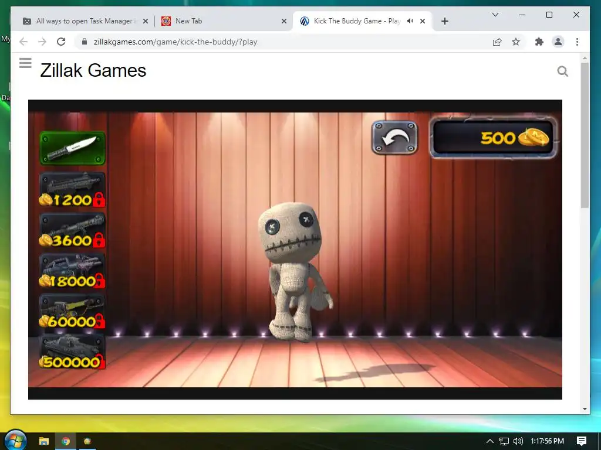Show hidden system tray icons
Screen dimensions: 601x450
490,441
